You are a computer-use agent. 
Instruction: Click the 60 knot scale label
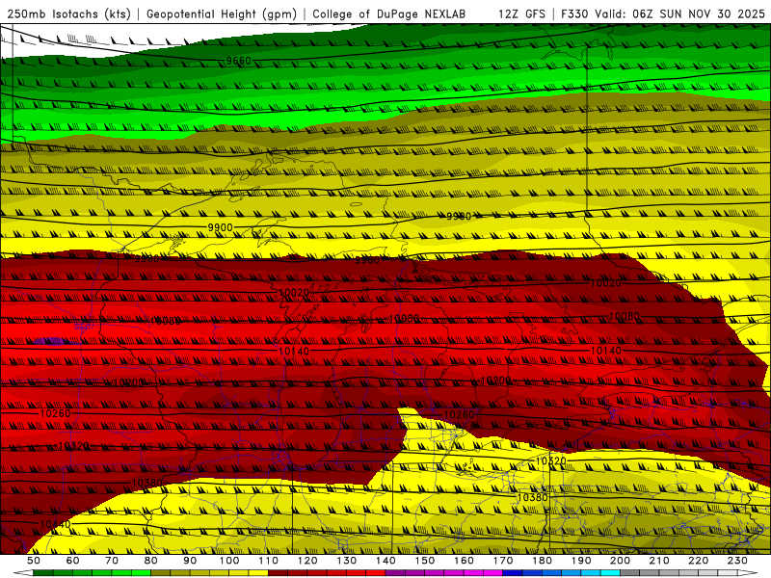coord(73,561)
